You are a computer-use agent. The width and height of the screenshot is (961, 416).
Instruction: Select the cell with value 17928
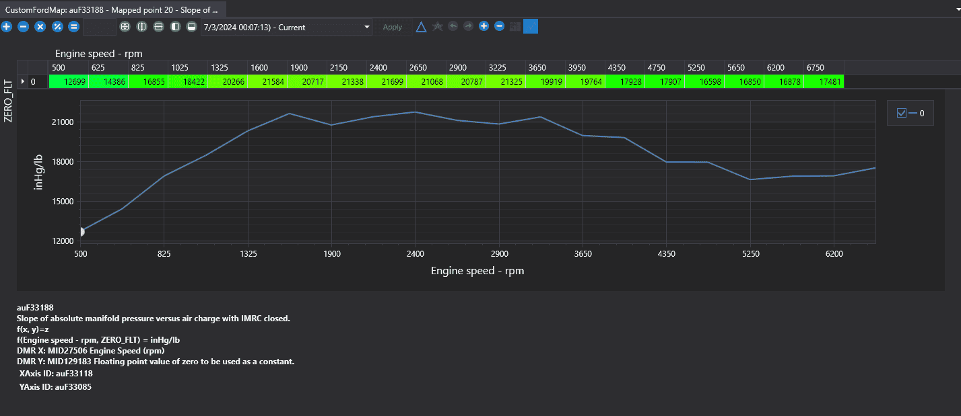(x=625, y=81)
